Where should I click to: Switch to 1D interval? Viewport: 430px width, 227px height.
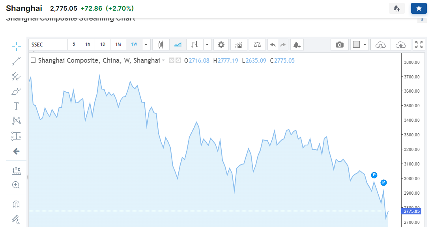coord(103,45)
